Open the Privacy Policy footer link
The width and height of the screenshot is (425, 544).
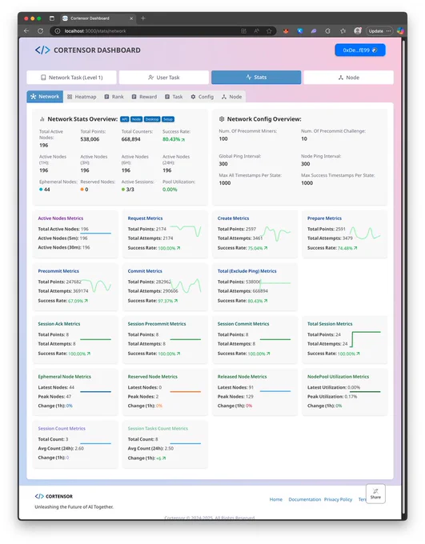click(338, 499)
